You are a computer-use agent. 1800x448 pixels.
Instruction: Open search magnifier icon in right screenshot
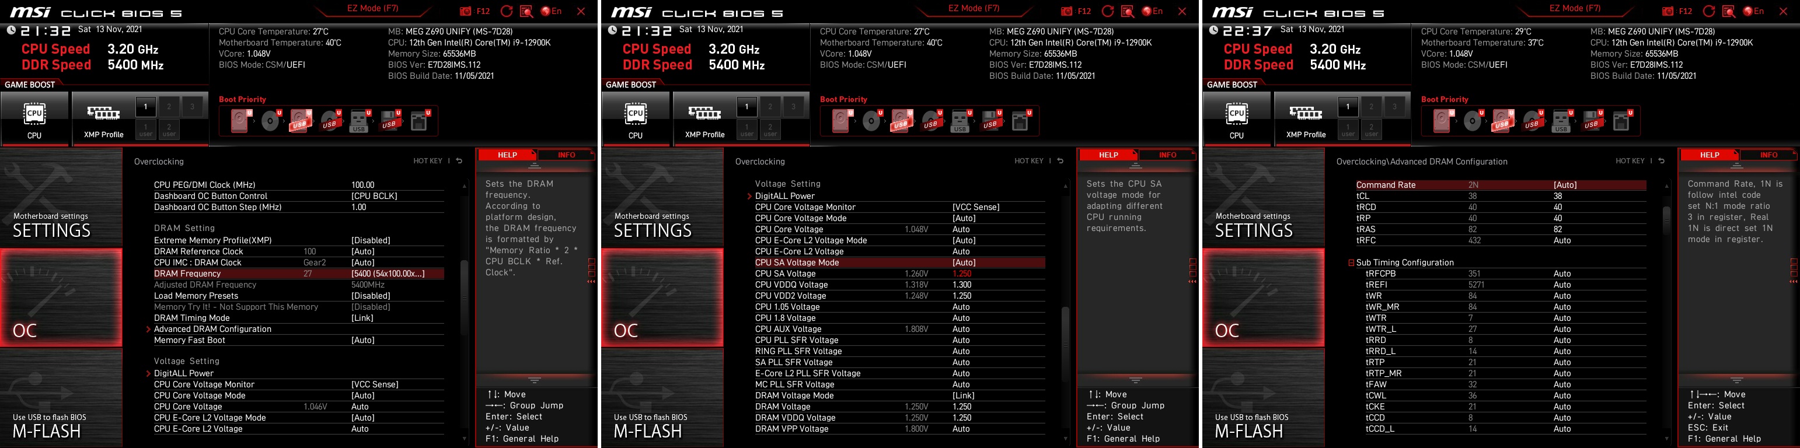[1729, 11]
